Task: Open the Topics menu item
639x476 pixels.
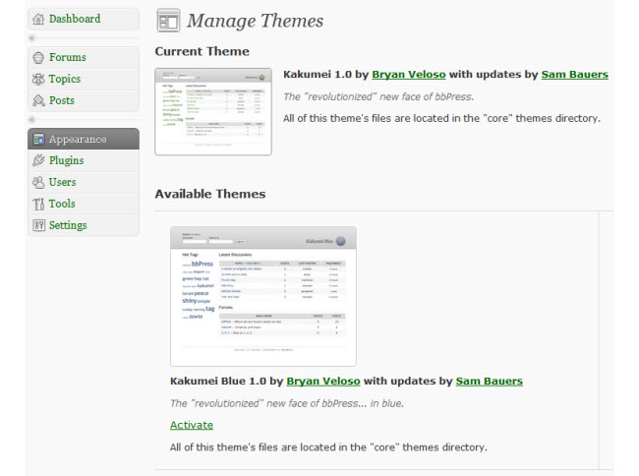Action: click(84, 79)
